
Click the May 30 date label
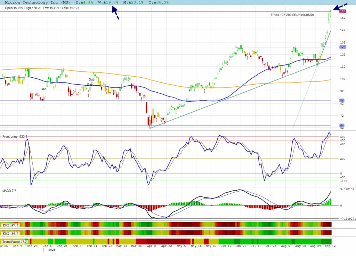211,246
